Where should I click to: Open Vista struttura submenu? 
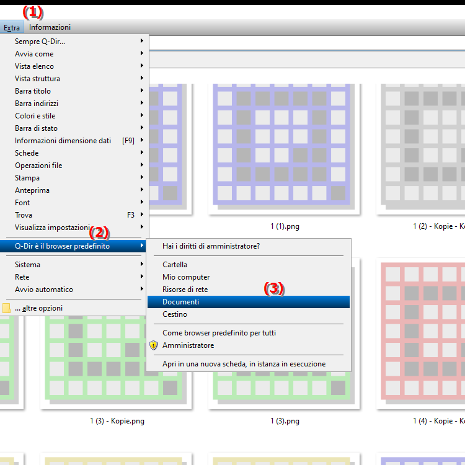pyautogui.click(x=74, y=79)
